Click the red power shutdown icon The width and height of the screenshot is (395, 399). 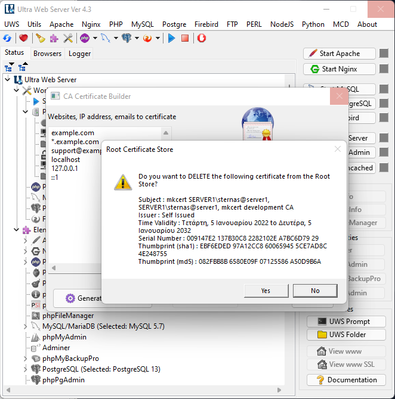pyautogui.click(x=202, y=39)
